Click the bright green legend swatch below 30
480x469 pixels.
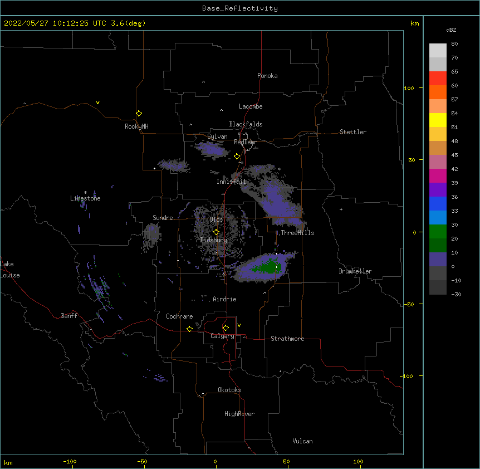pyautogui.click(x=438, y=232)
